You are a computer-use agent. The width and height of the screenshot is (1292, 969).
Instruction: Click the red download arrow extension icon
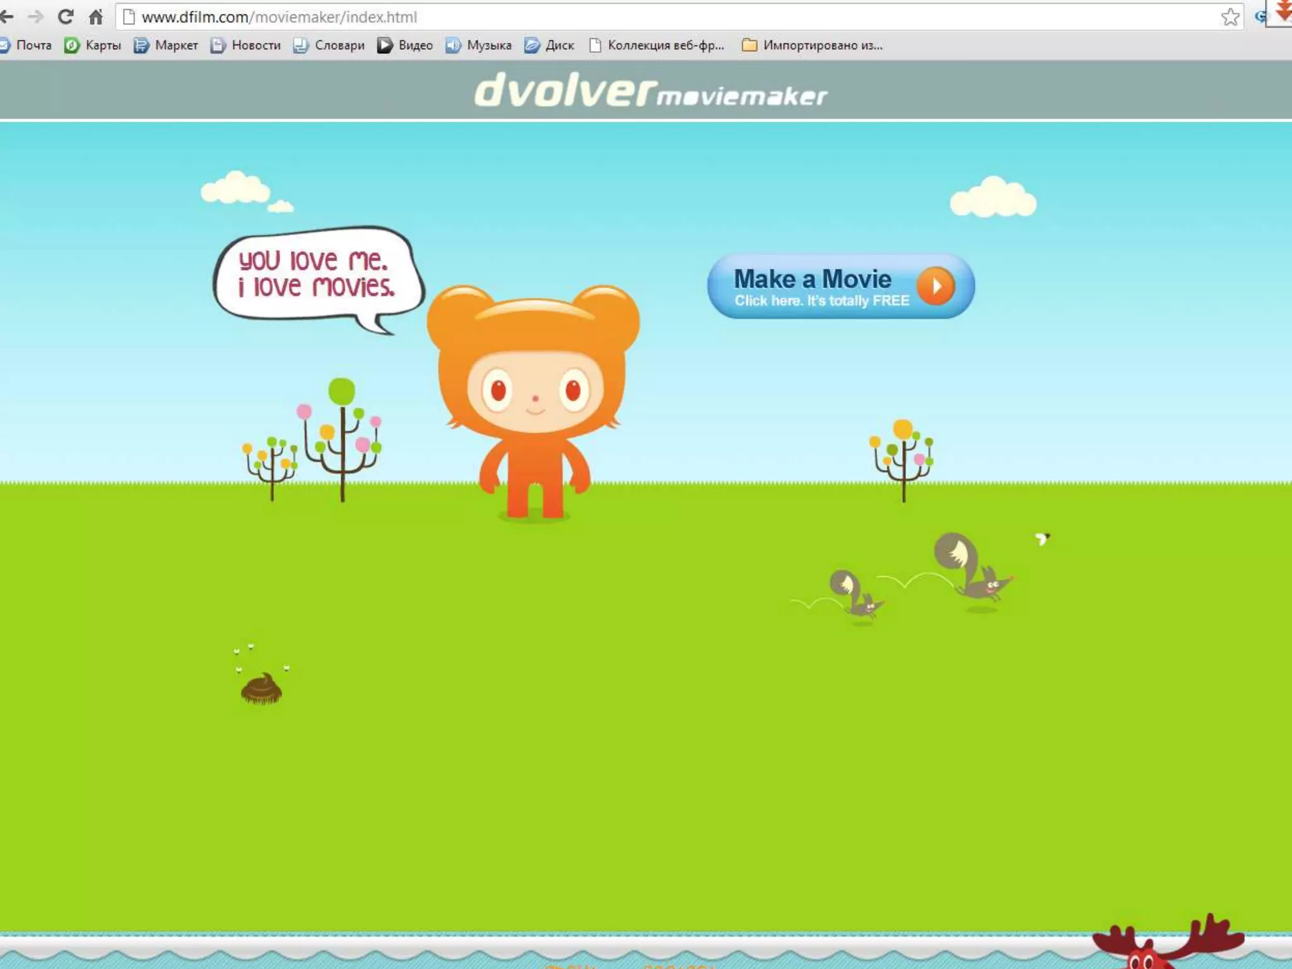pos(1283,11)
